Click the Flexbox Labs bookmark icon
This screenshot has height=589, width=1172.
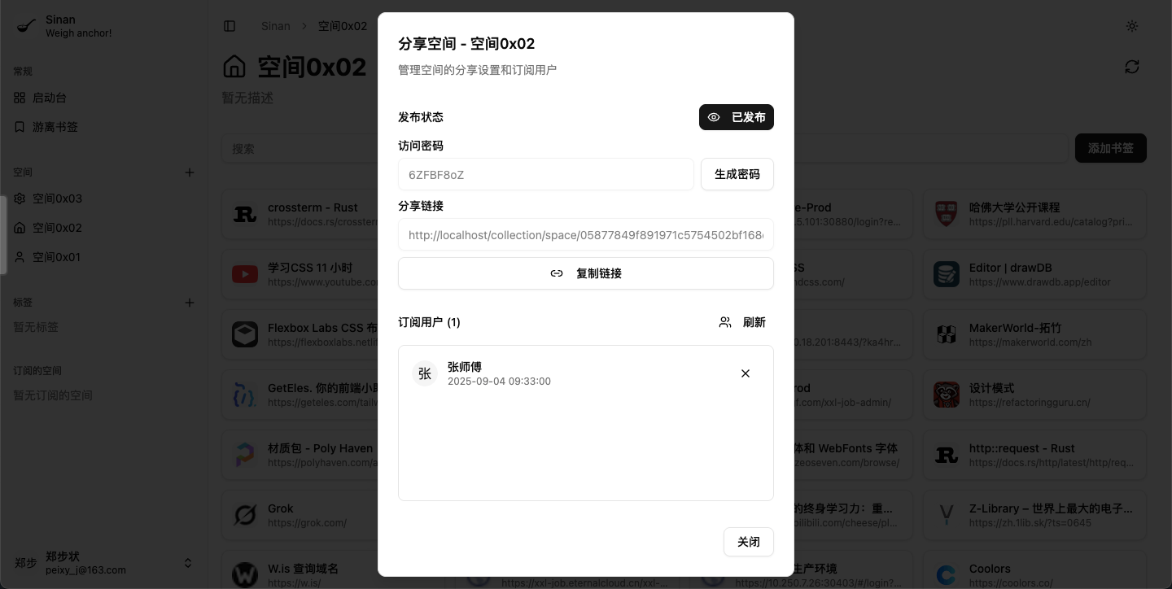coord(245,334)
